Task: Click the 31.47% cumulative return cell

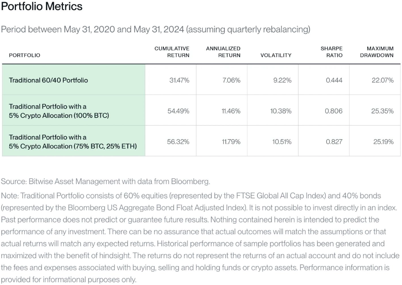Action: coord(179,80)
